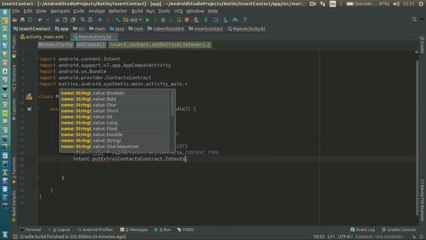Click the editor vertical scrollbar
This screenshot has width=426, height=240.
tap(417, 137)
